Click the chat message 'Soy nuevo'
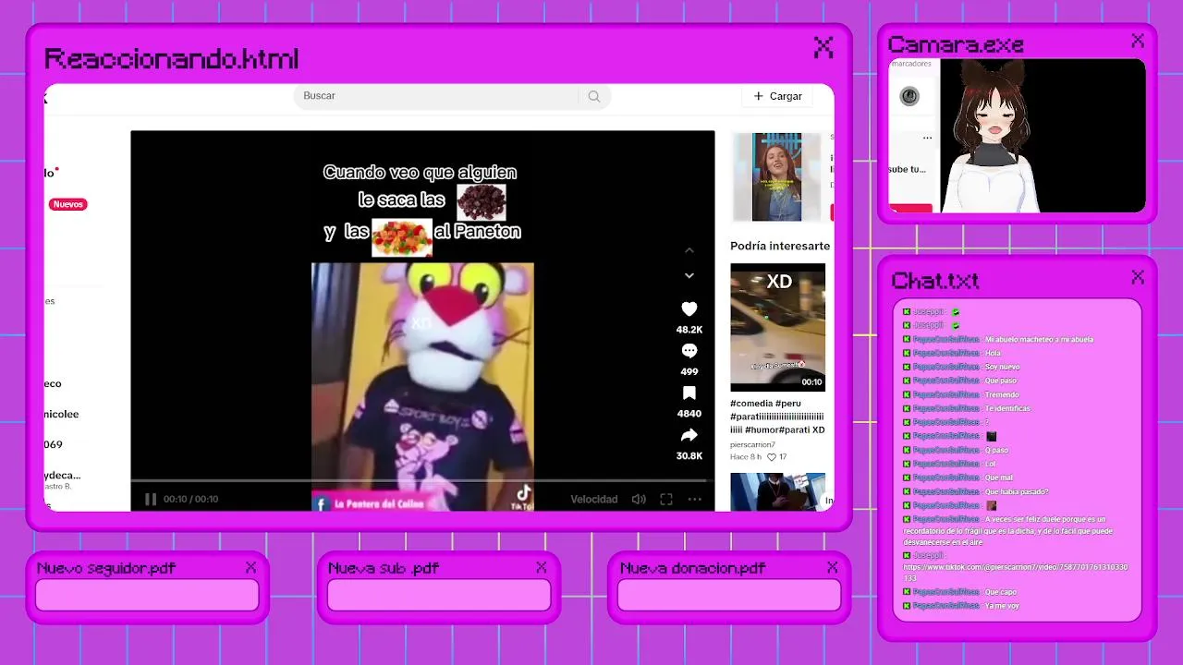 pos(1003,367)
